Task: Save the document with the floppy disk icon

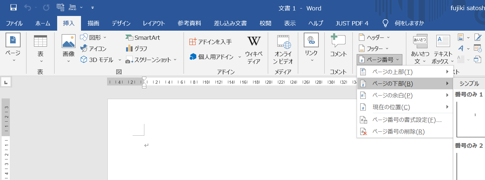Action: click(x=14, y=7)
